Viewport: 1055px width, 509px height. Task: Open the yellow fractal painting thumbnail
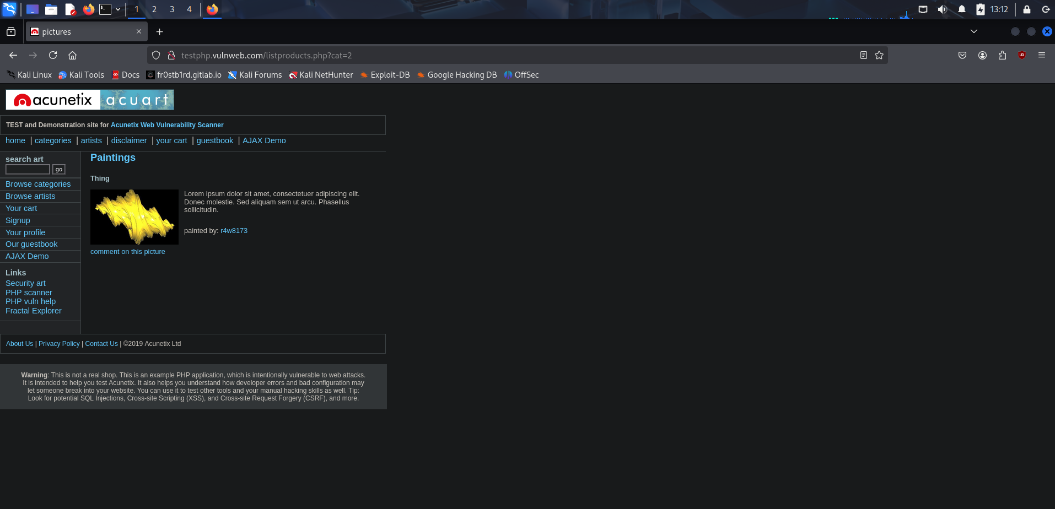click(134, 217)
